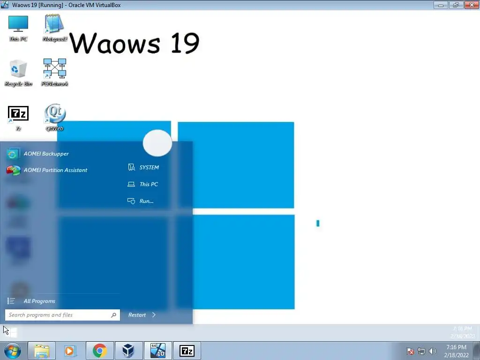The image size is (480, 360).
Task: Expand the arrow next to Restart
Action: click(x=154, y=315)
